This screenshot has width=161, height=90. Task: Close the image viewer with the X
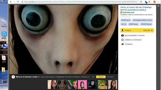click(x=158, y=6)
